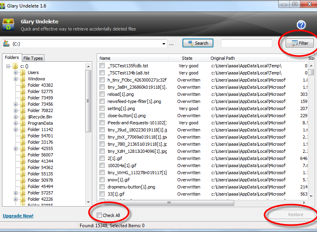Click the tiny_jtxX_77069a019118[1] file name

click(137, 137)
